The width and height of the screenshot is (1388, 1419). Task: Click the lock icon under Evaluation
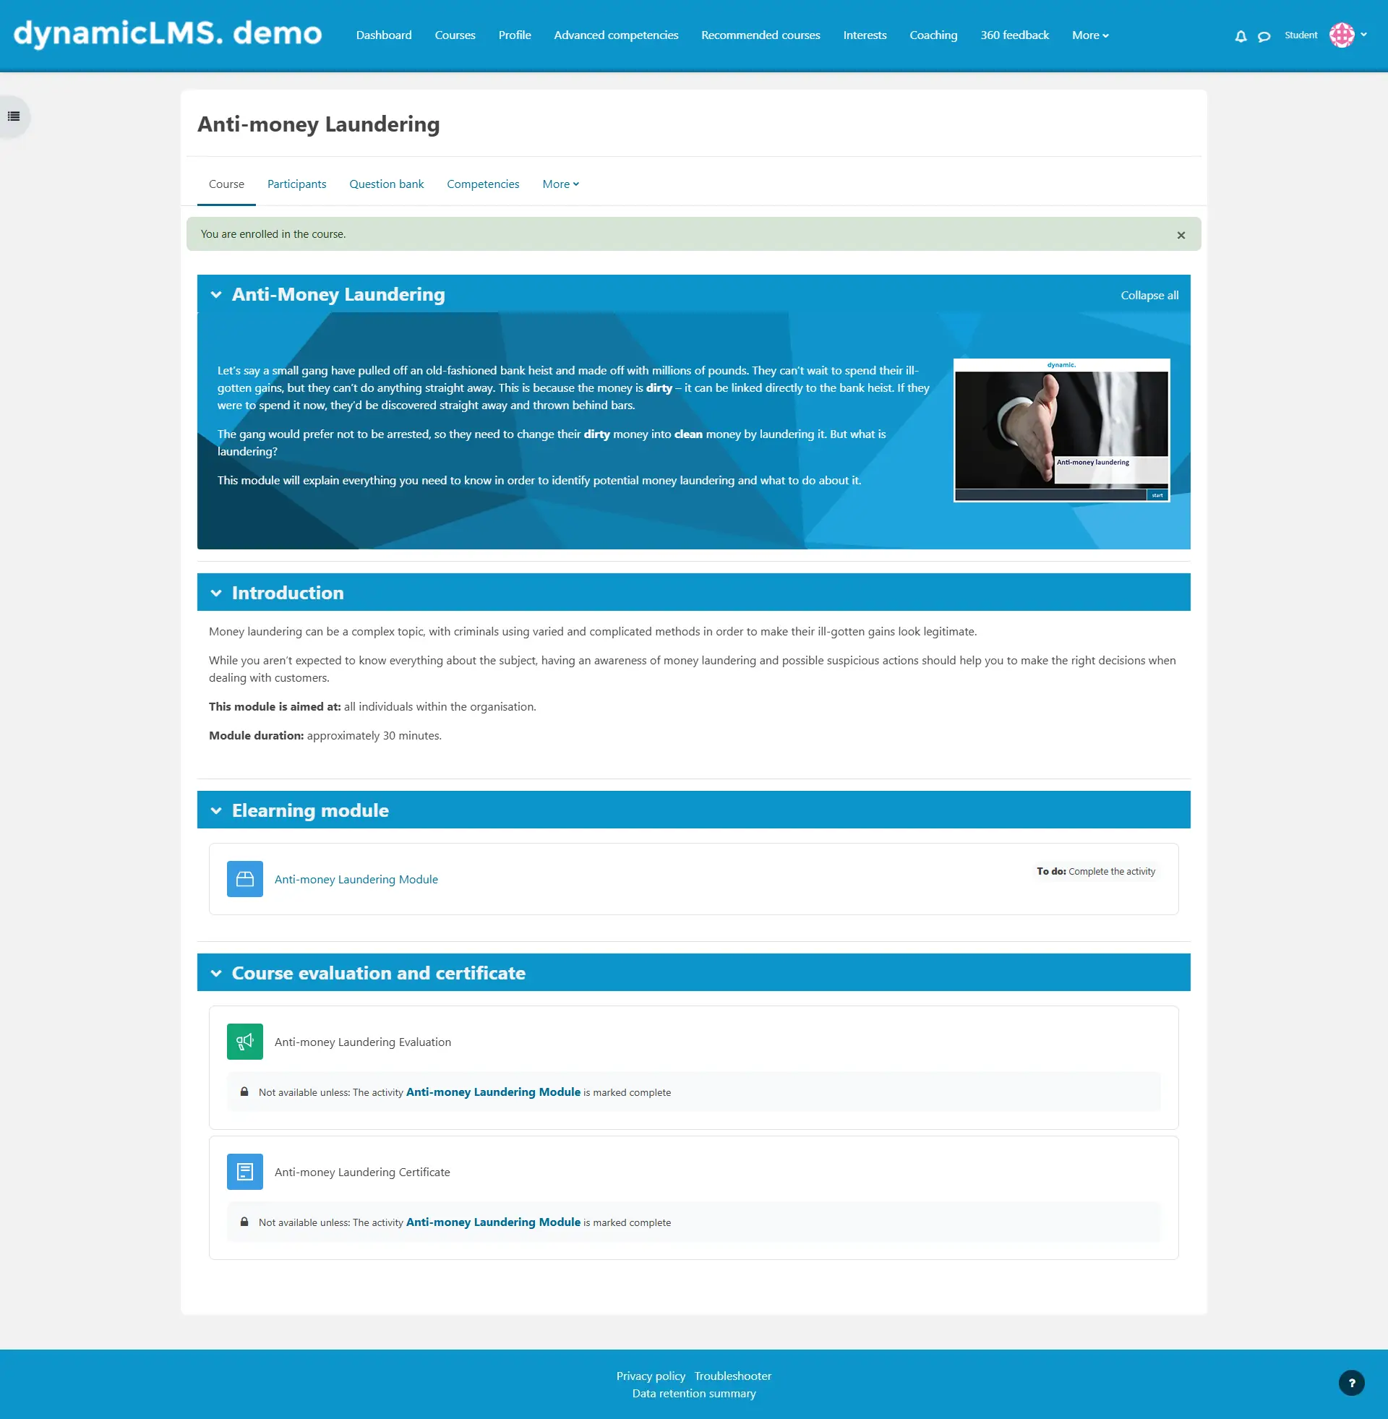tap(244, 1091)
